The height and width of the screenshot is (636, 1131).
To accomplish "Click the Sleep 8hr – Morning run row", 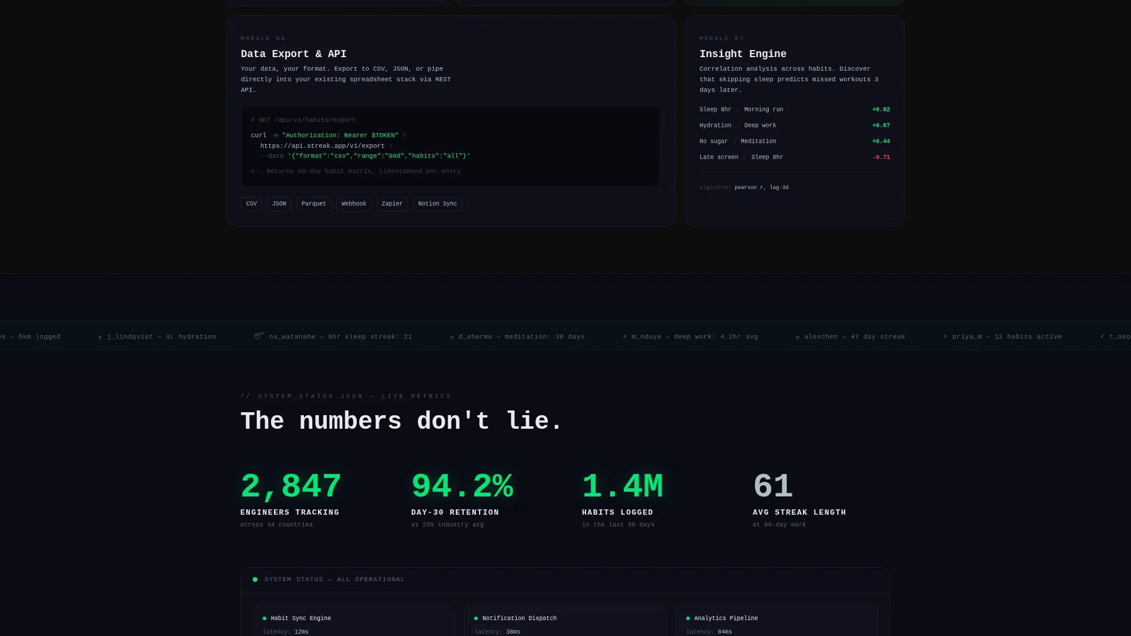I will click(x=795, y=110).
